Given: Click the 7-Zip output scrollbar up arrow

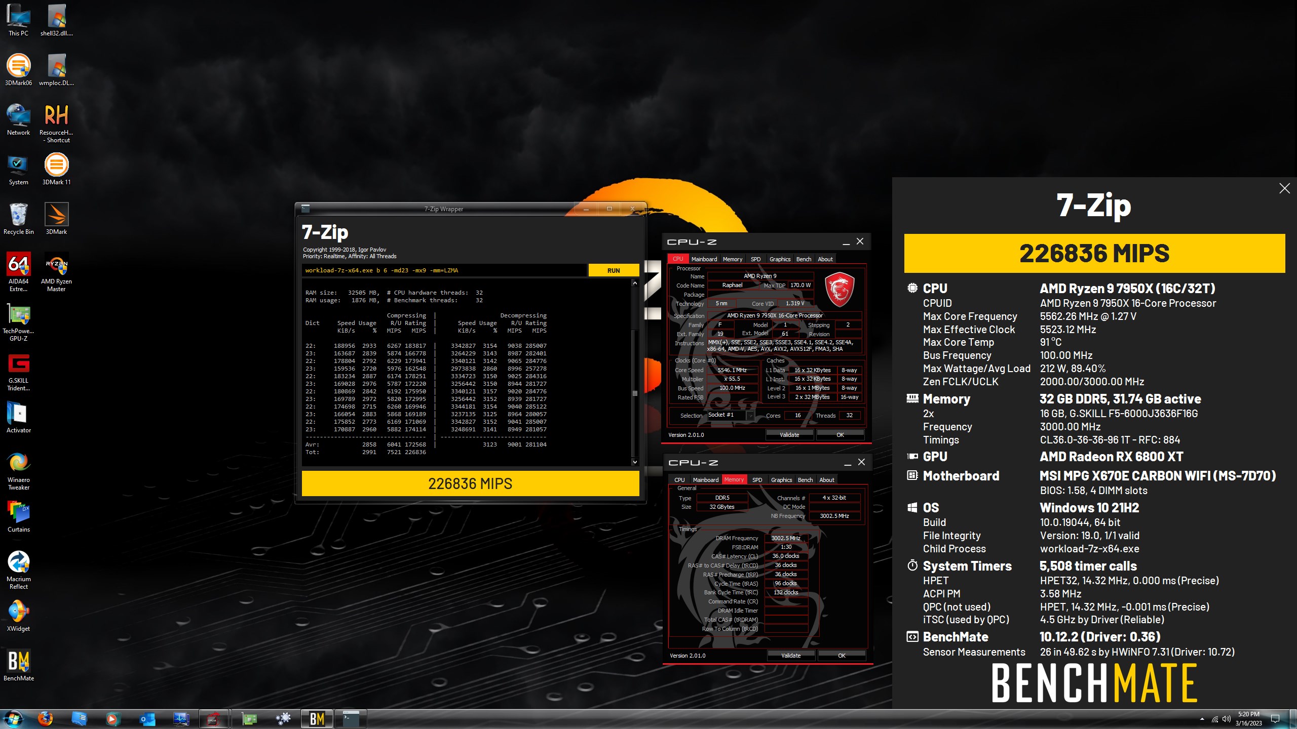Looking at the screenshot, I should [x=635, y=283].
